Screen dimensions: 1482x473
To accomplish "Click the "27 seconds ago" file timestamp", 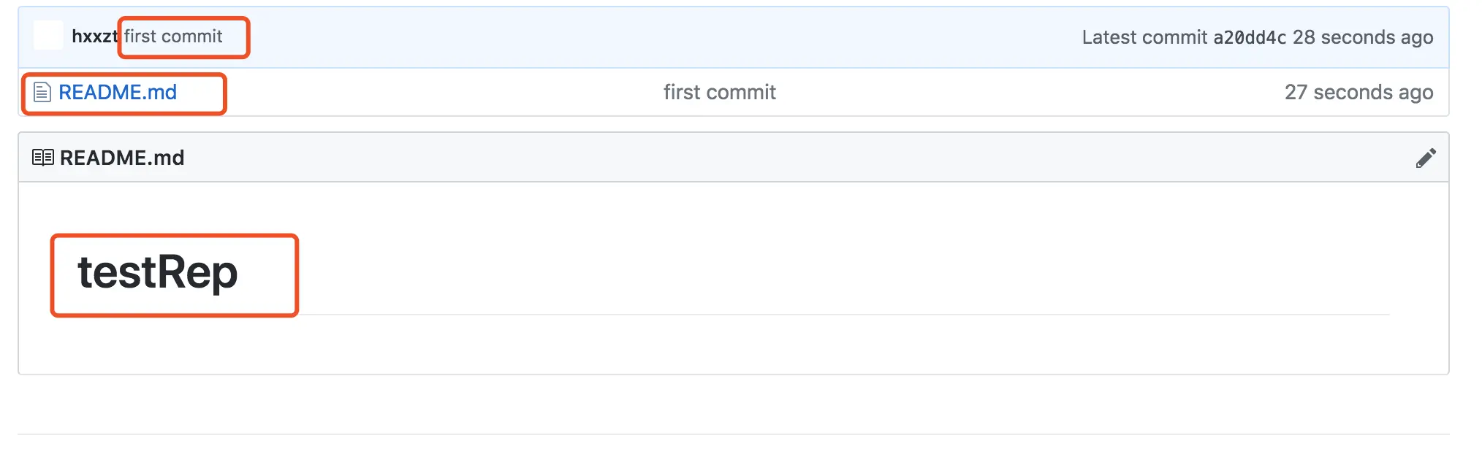I will (x=1358, y=93).
